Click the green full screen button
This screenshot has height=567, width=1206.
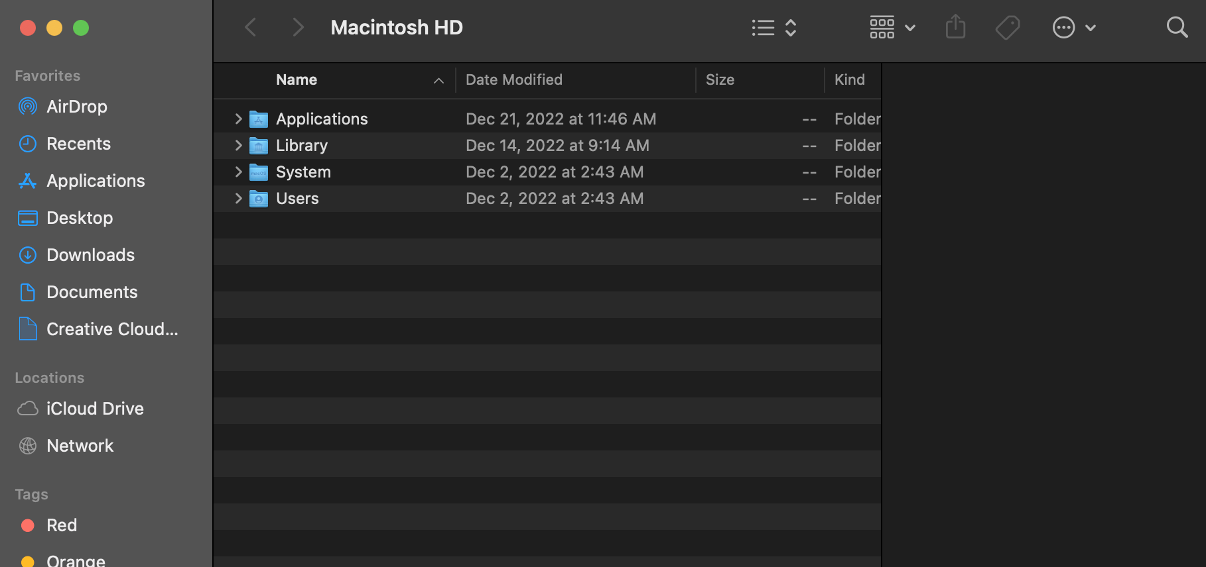[81, 28]
